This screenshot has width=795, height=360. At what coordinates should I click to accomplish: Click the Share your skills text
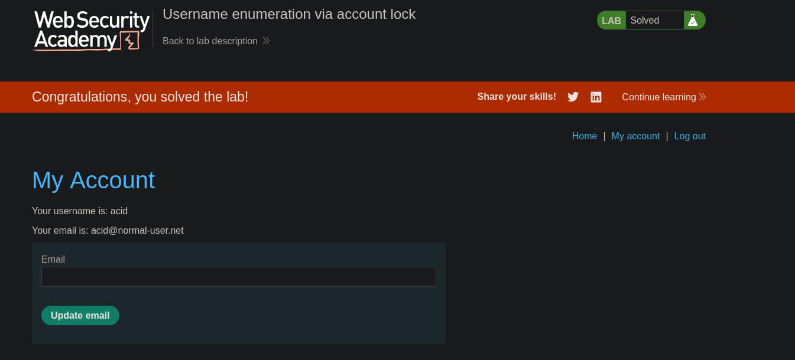pyautogui.click(x=517, y=97)
